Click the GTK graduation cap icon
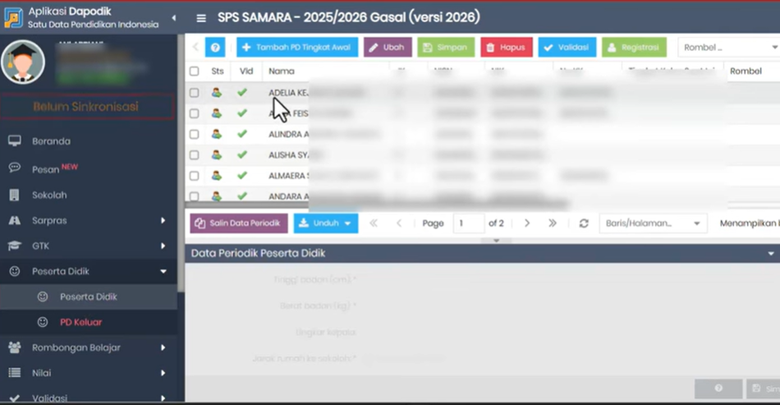 click(x=15, y=246)
